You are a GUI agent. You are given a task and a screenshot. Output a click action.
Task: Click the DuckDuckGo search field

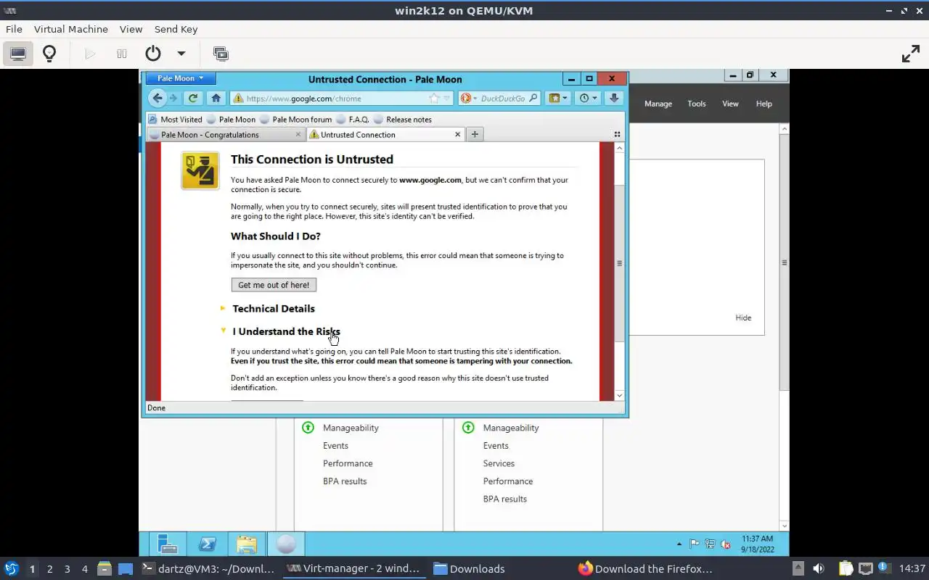coord(502,99)
